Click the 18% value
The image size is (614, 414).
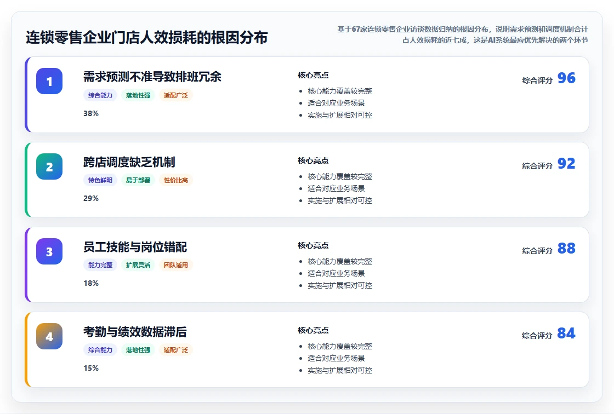(91, 283)
